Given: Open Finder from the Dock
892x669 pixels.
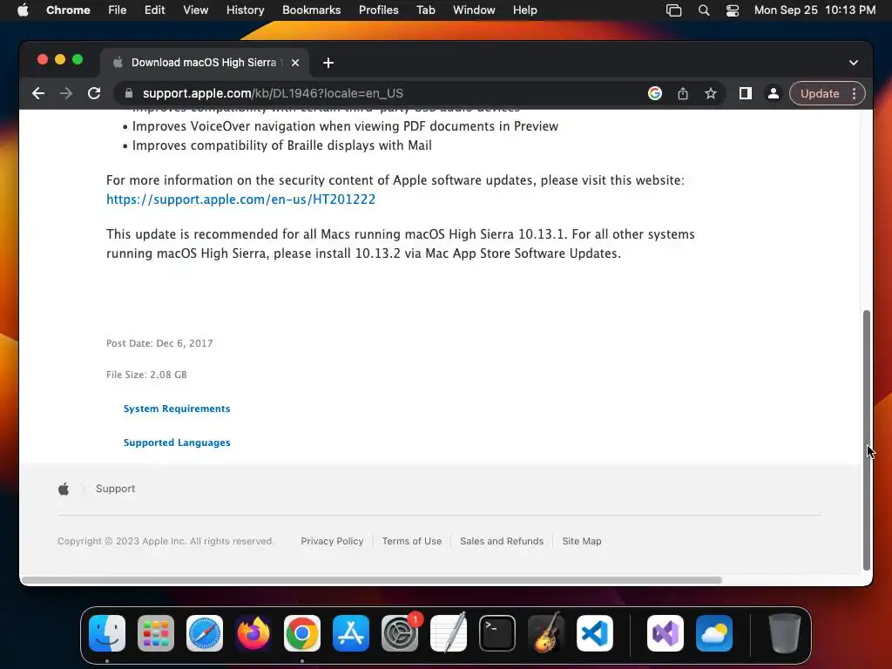Looking at the screenshot, I should coord(107,633).
